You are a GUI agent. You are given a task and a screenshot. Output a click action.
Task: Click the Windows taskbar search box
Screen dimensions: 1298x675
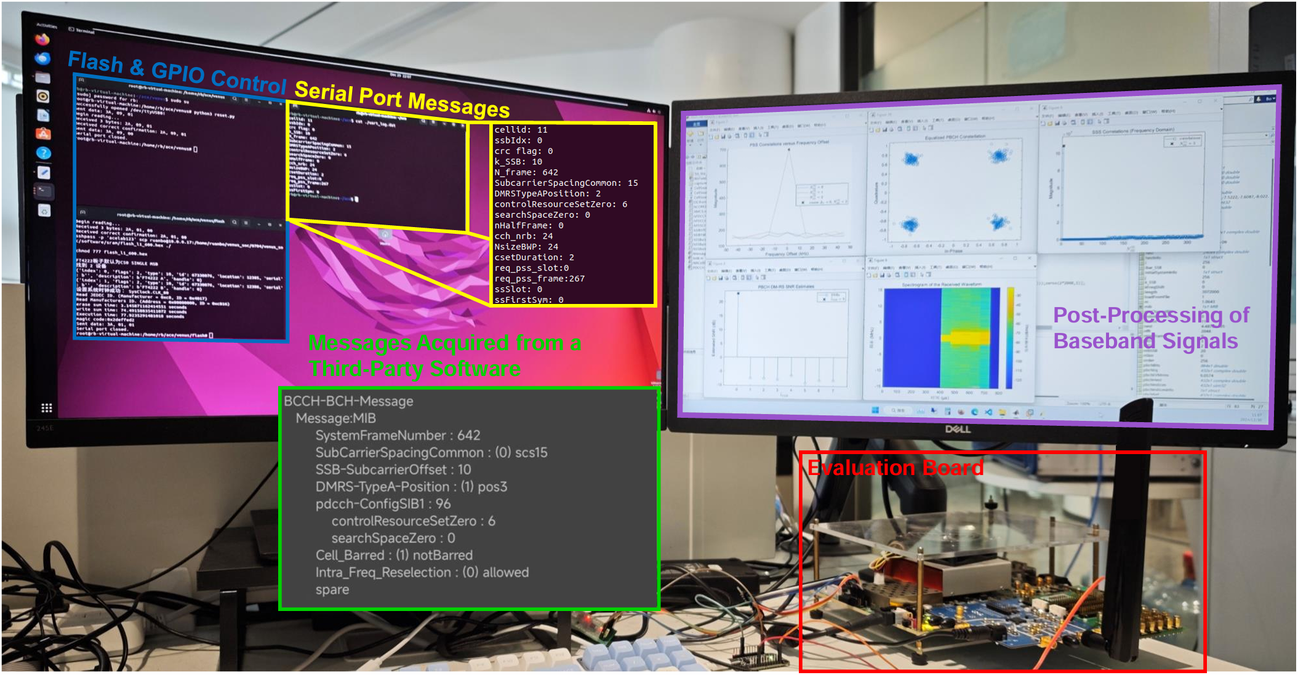click(897, 410)
